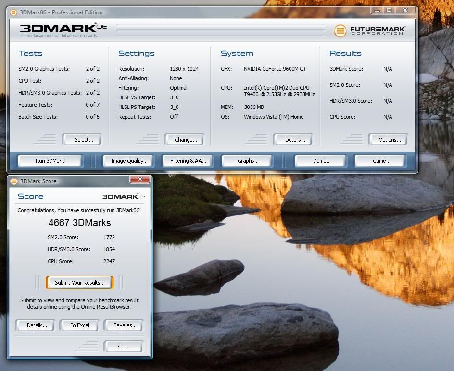The width and height of the screenshot is (454, 371).
Task: Click the 3DMark Score window title icon
Action: 13,181
